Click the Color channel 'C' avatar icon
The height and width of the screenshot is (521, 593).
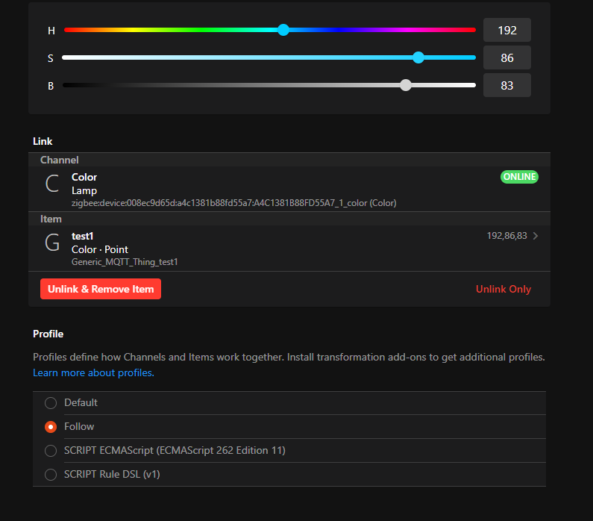click(x=52, y=184)
